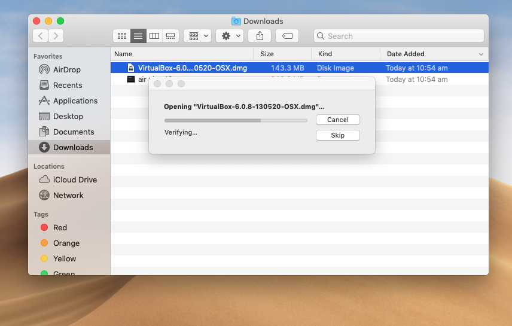Open iCloud Drive location
Screen dimensions: 512x326
[x=68, y=179]
